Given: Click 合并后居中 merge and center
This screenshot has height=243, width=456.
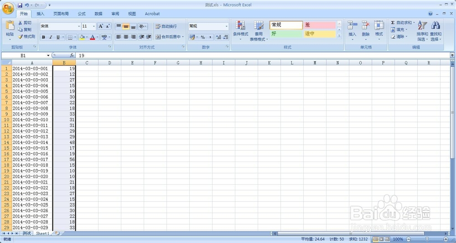Looking at the screenshot, I should (x=168, y=37).
